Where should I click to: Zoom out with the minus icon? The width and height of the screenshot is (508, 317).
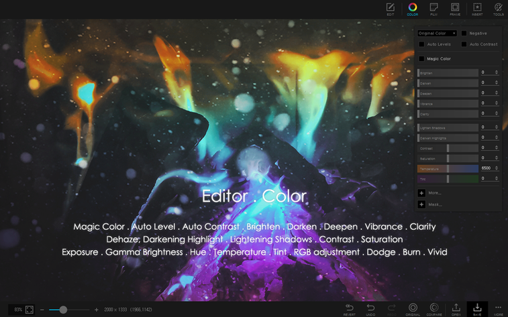[x=42, y=310]
